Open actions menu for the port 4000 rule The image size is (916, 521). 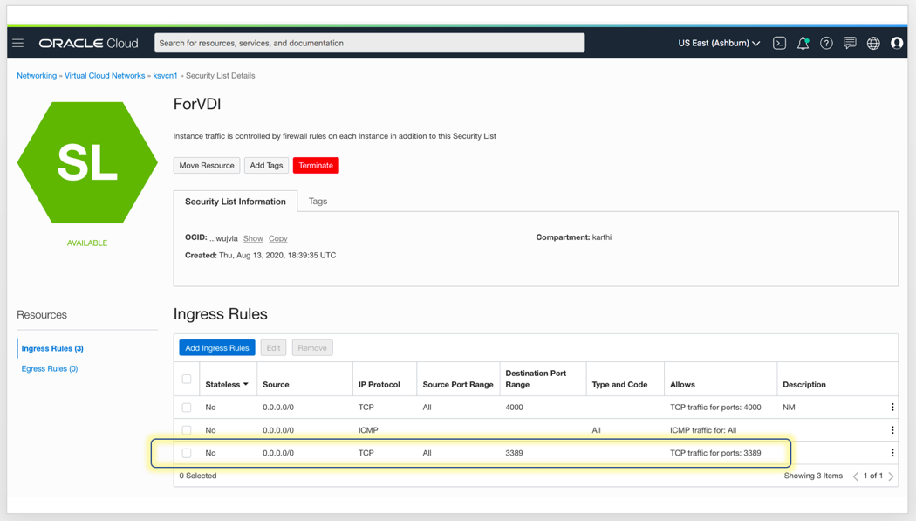[x=892, y=407]
